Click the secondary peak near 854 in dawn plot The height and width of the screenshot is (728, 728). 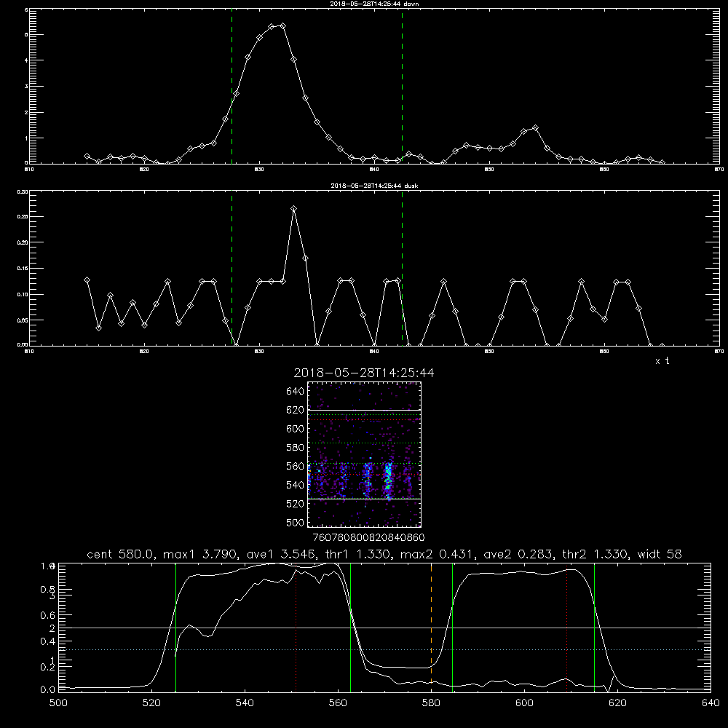tap(535, 127)
